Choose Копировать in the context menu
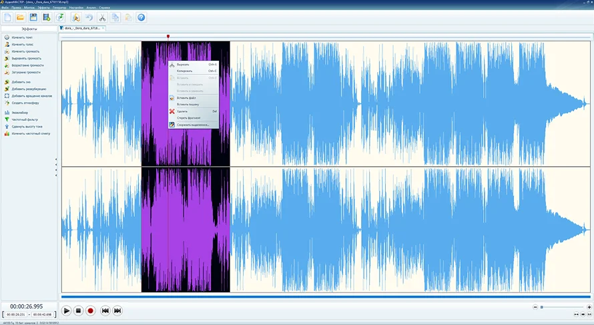This screenshot has width=594, height=325. point(193,71)
